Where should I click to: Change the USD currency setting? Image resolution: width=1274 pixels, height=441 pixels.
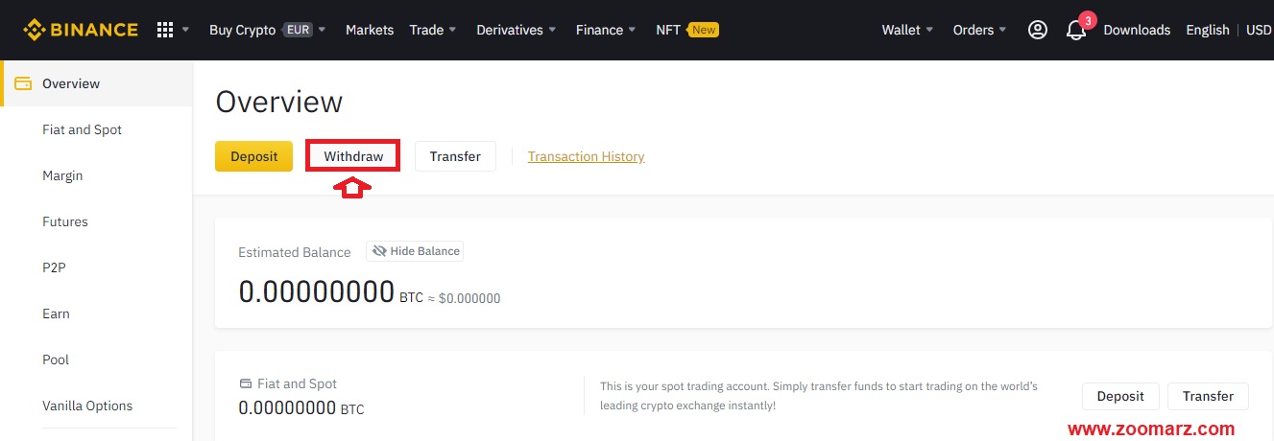(1259, 30)
